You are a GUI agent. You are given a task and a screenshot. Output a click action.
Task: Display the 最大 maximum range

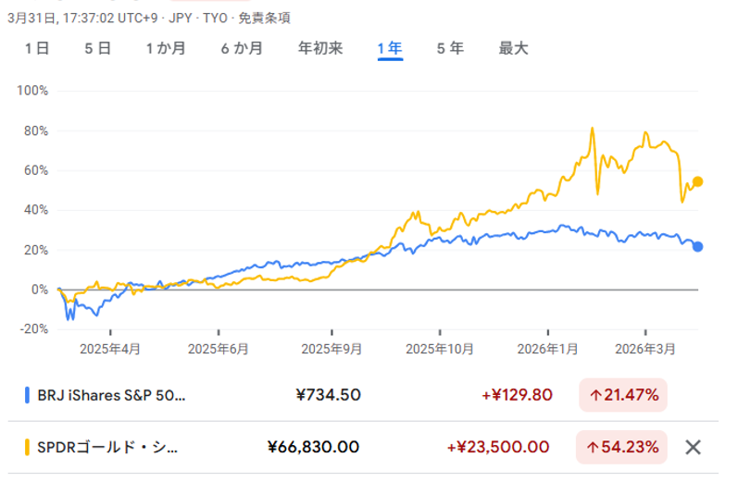513,48
